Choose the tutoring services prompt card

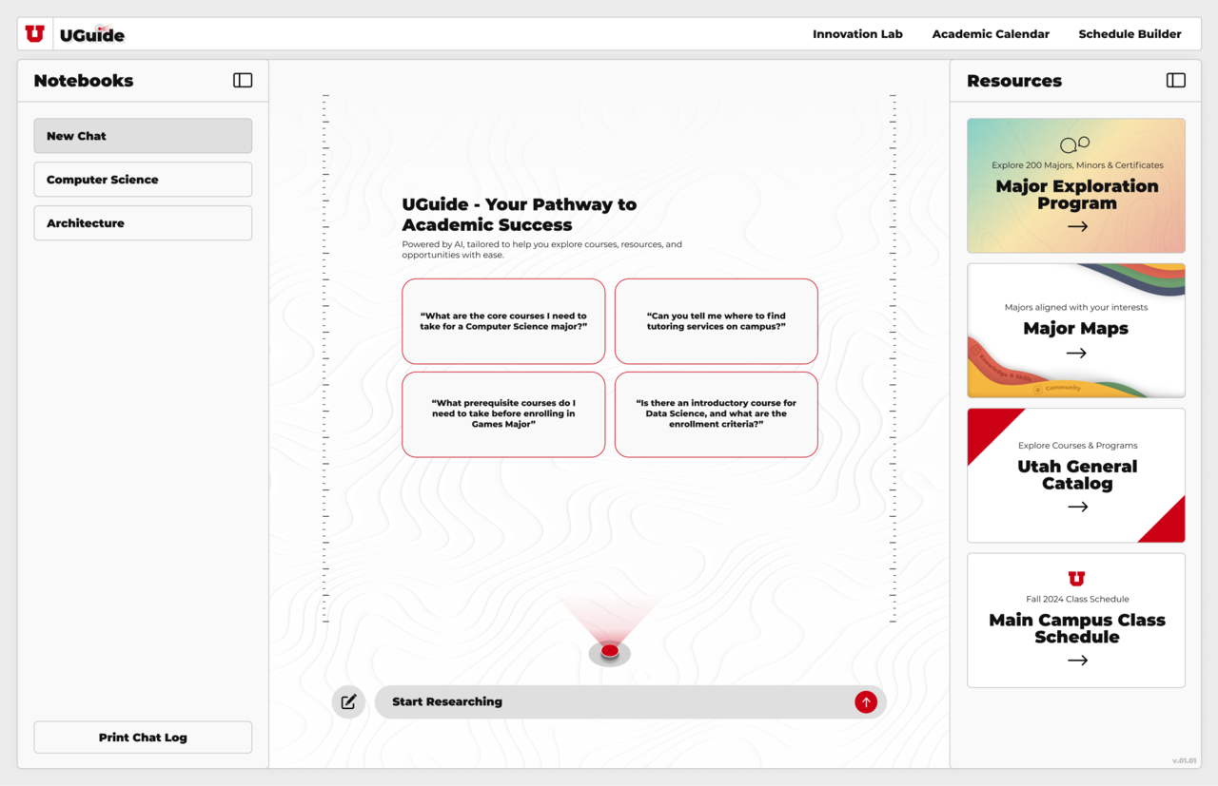click(x=717, y=321)
